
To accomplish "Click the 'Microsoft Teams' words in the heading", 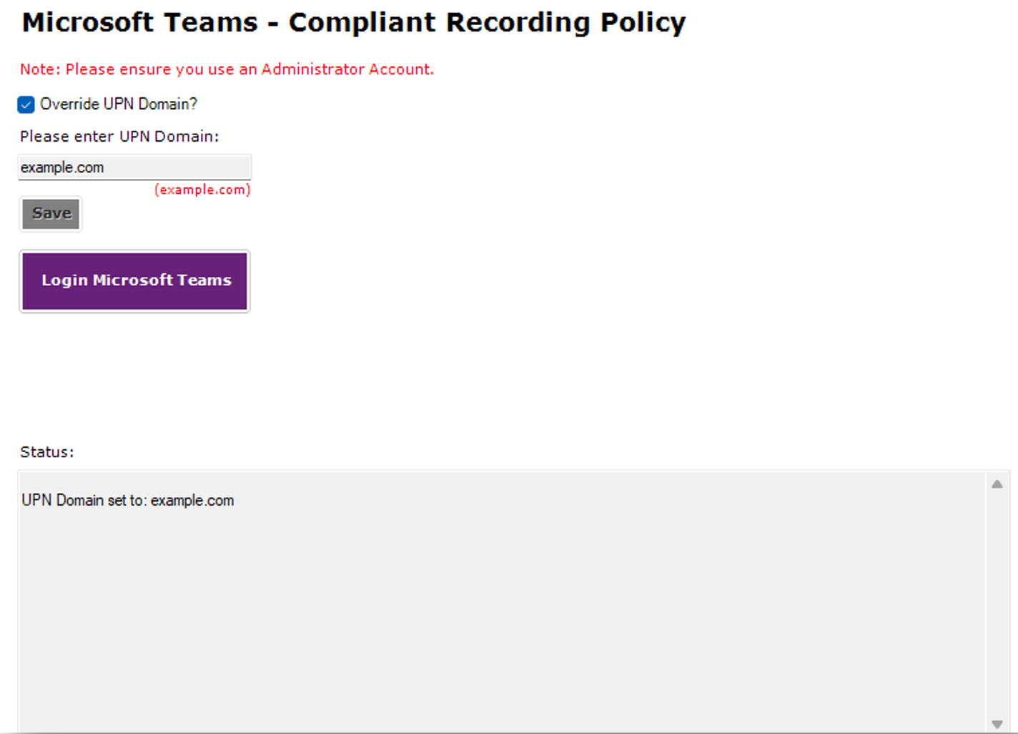I will [139, 22].
